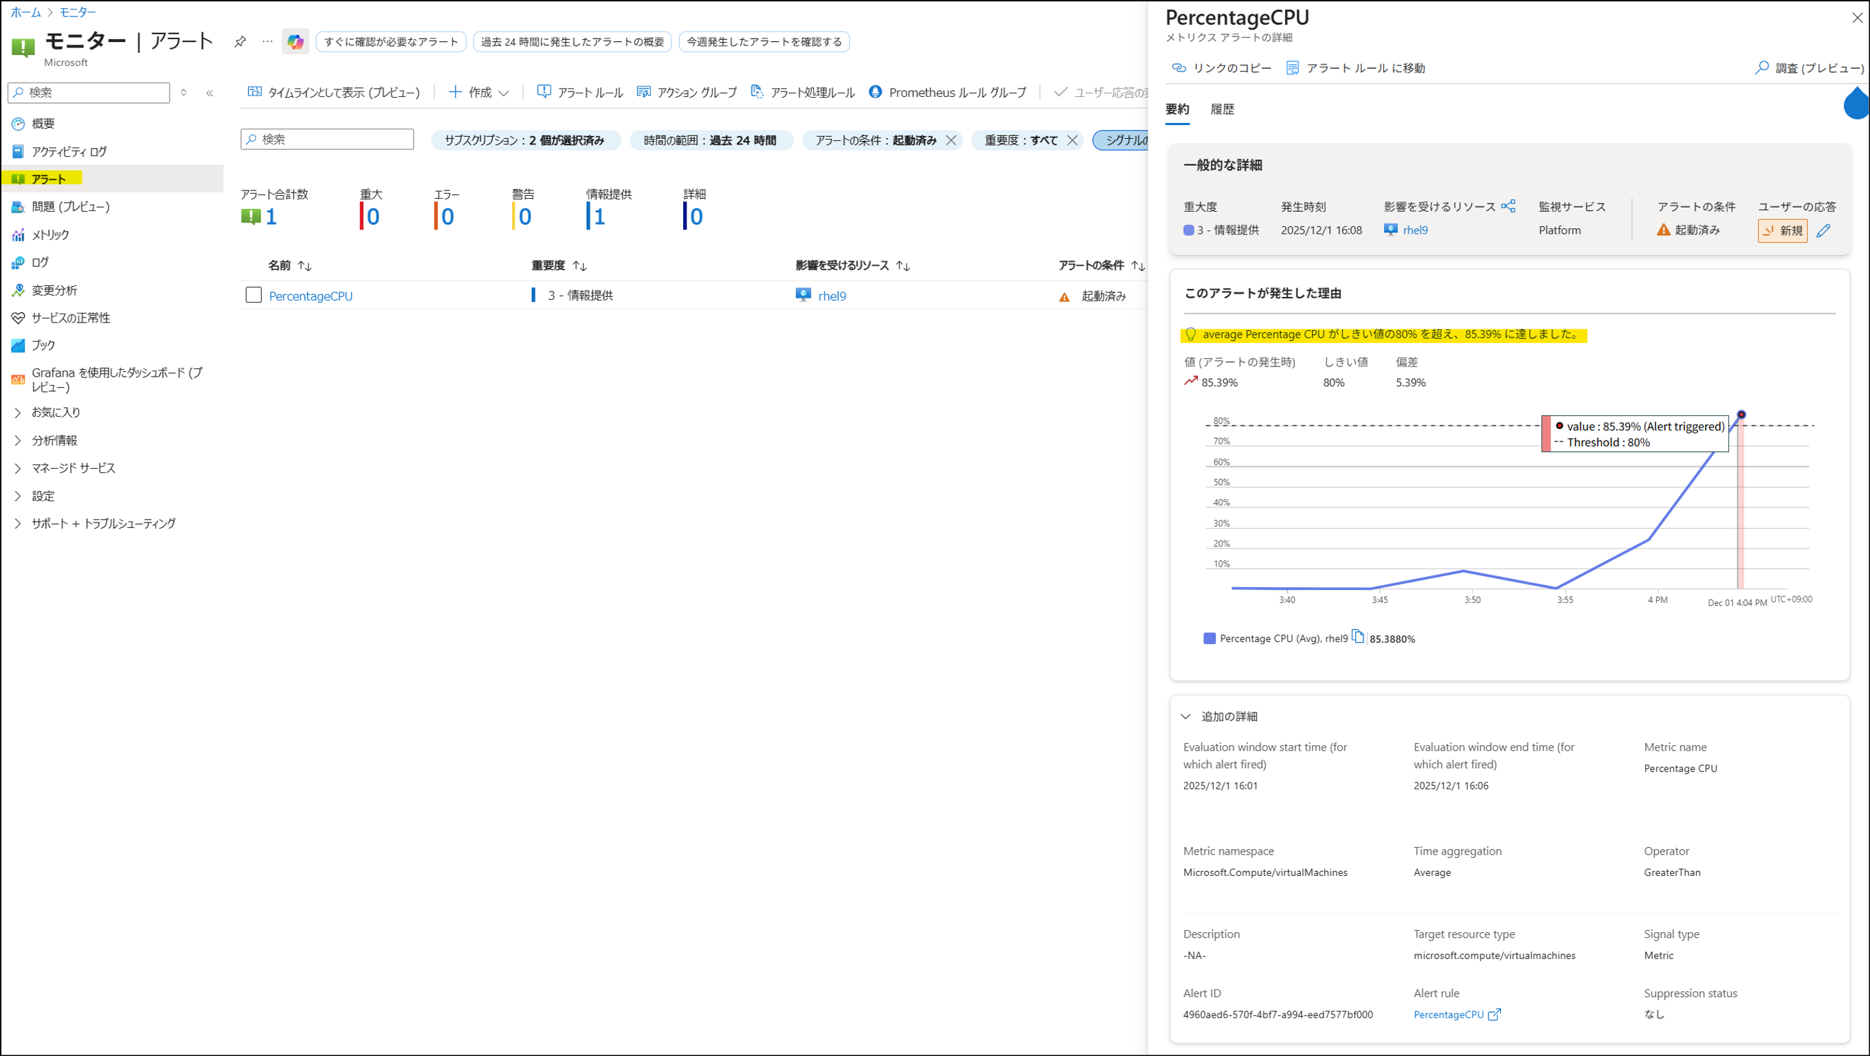The image size is (1870, 1056).
Task: Open the サブスクリプション filter
Action: click(525, 140)
